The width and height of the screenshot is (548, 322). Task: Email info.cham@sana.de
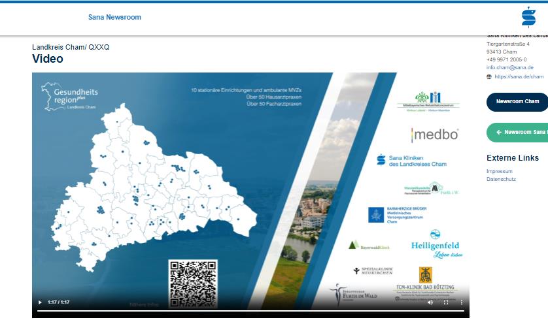click(510, 67)
